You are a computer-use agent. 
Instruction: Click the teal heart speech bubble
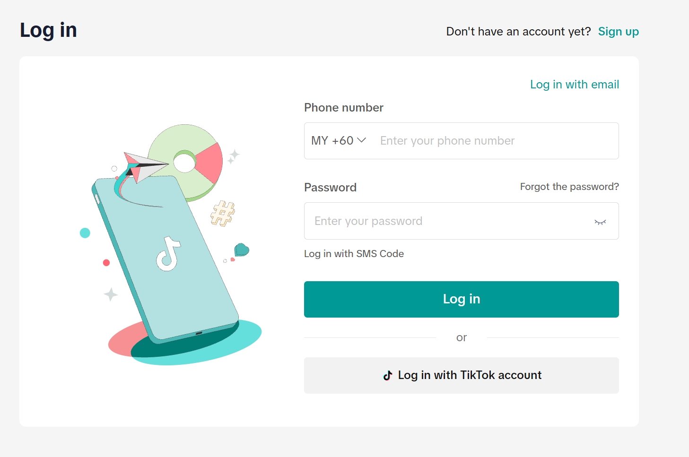coord(242,249)
